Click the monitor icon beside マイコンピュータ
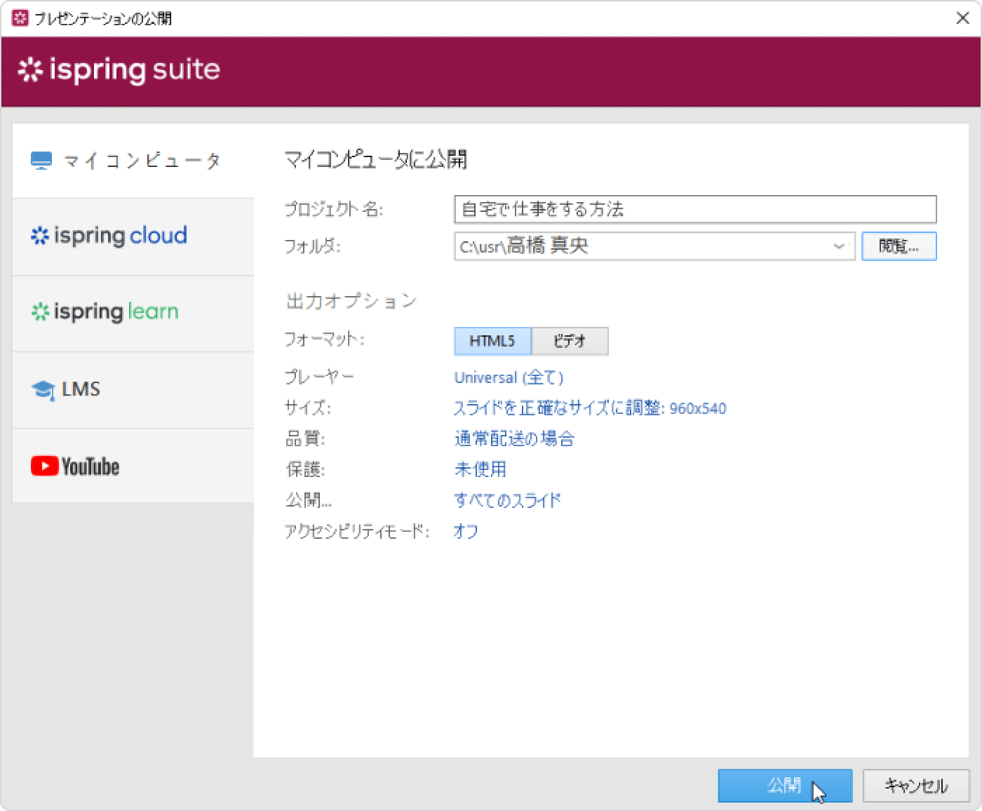The image size is (982, 811). [41, 161]
